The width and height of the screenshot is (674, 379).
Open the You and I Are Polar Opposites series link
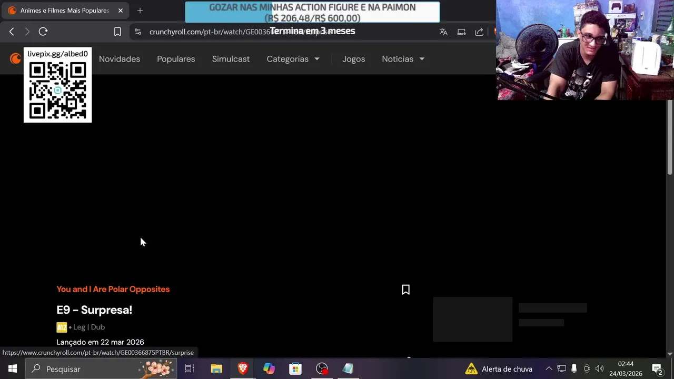(x=113, y=289)
